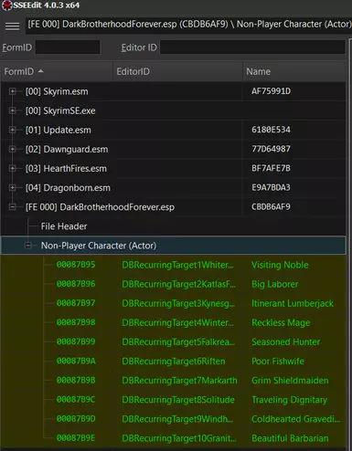Click the FormID sort arrow indicator

pyautogui.click(x=40, y=71)
